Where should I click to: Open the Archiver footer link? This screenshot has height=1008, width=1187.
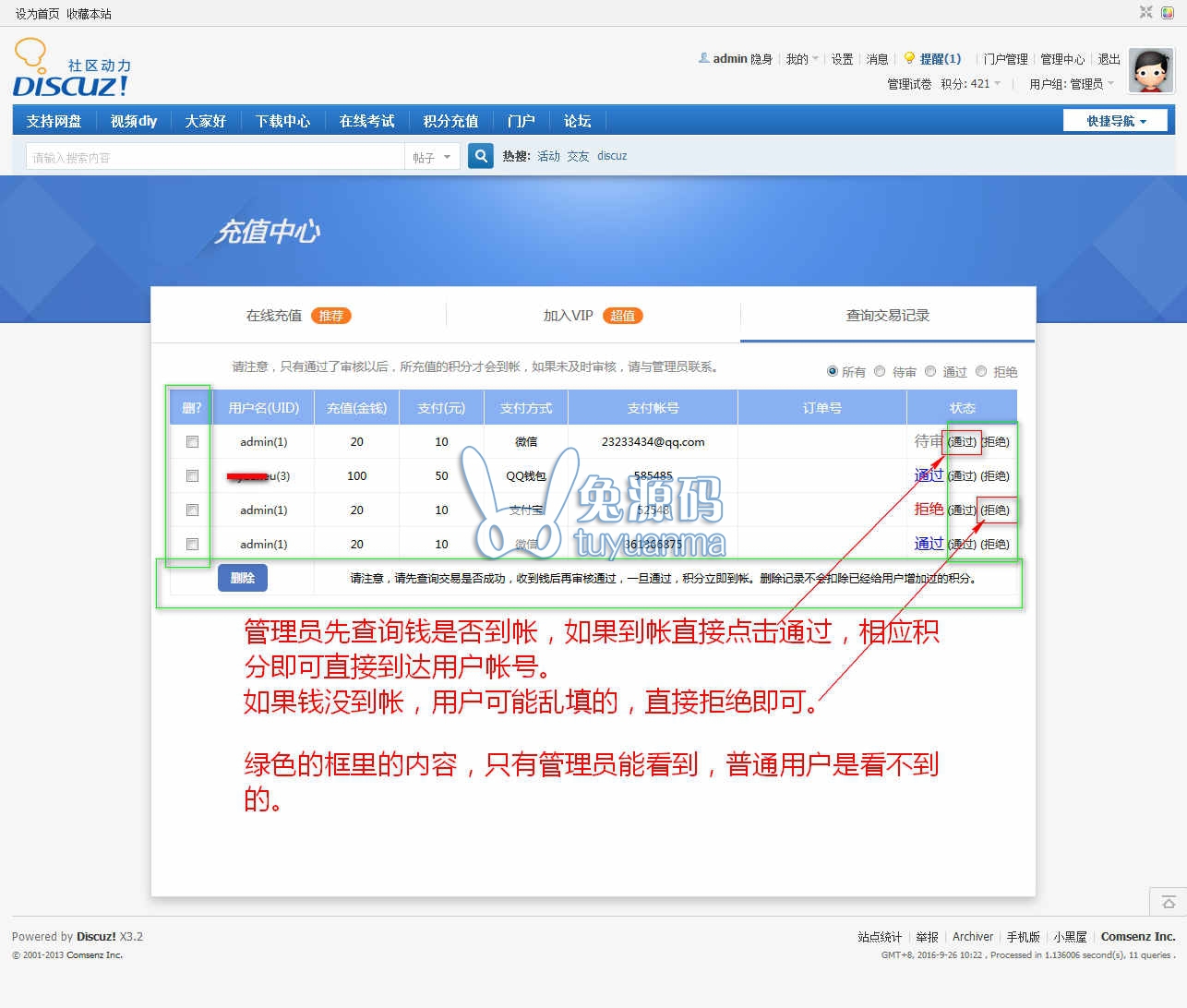(973, 937)
